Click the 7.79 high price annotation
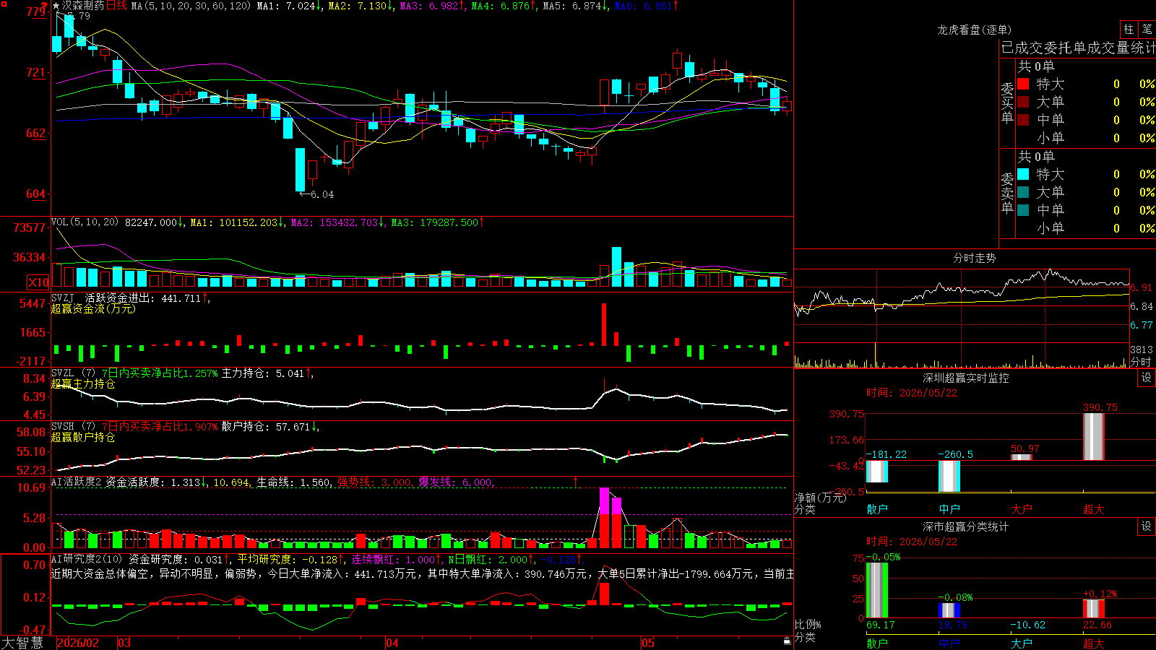 (x=79, y=16)
